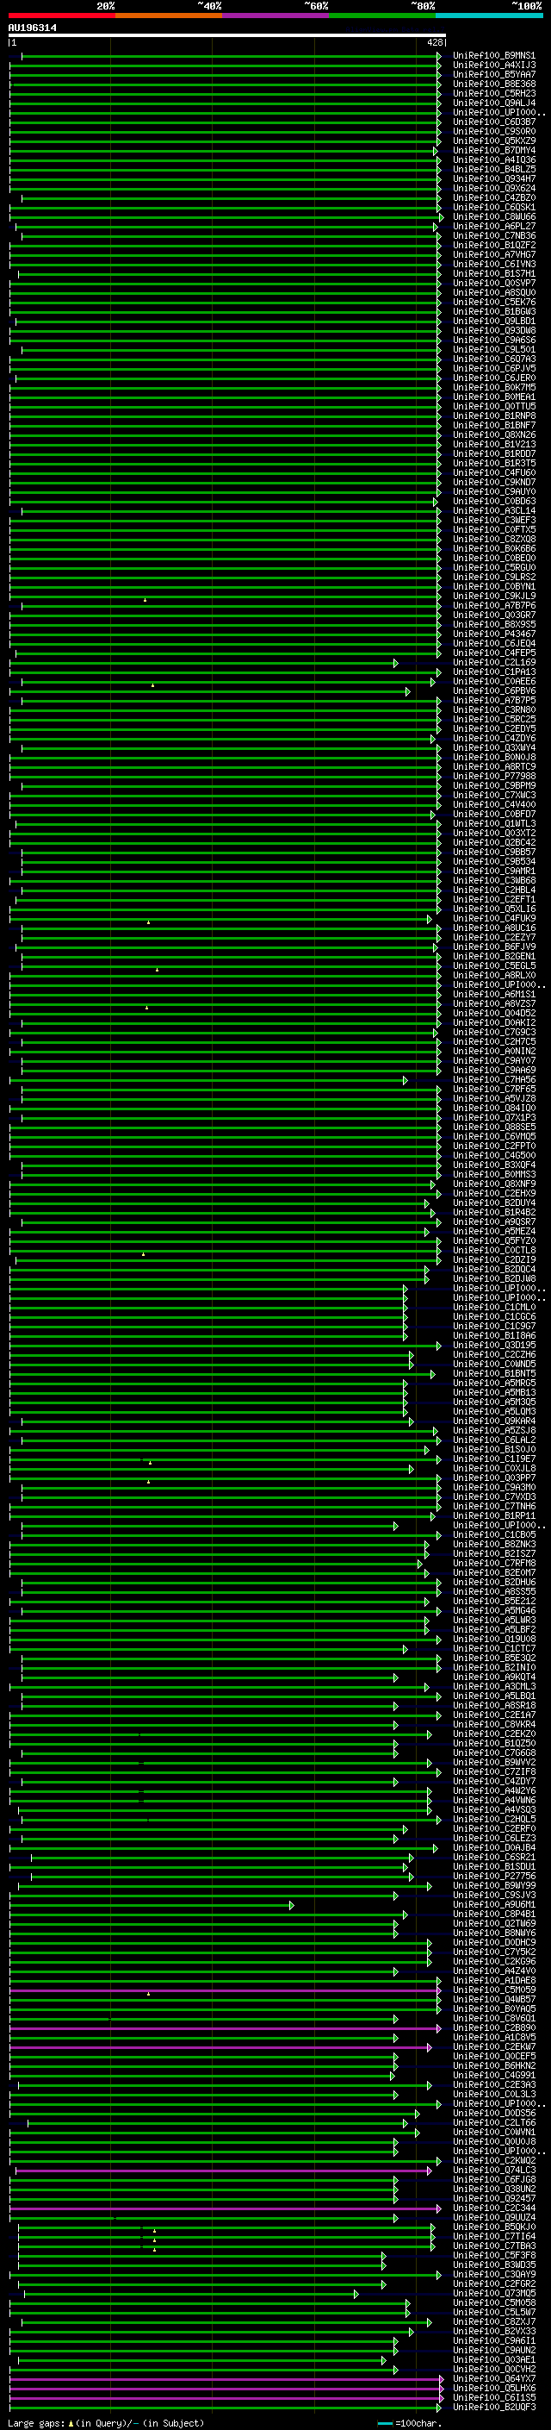Viewport: 551px width, 2430px height.
Task: Click the 428 query length label
Action: [x=434, y=42]
